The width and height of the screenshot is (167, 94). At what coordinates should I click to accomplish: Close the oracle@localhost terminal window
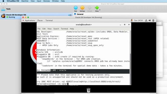coord(129,25)
